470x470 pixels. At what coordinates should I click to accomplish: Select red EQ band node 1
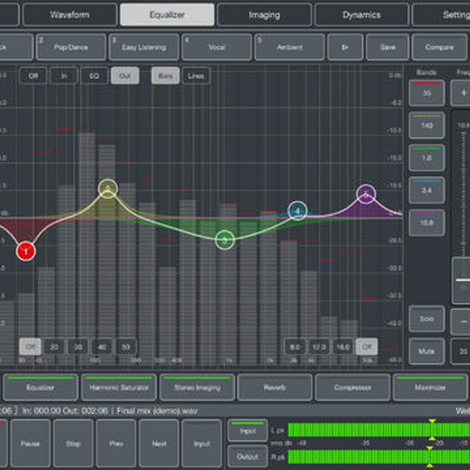[26, 251]
